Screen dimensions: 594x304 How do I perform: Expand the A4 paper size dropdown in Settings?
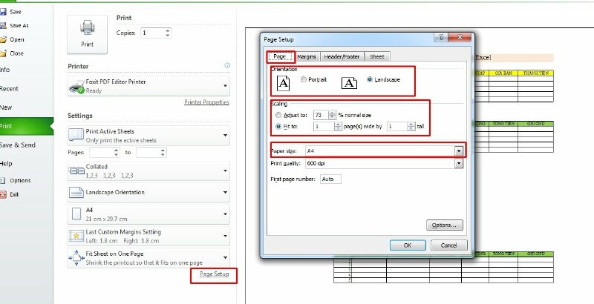(225, 214)
